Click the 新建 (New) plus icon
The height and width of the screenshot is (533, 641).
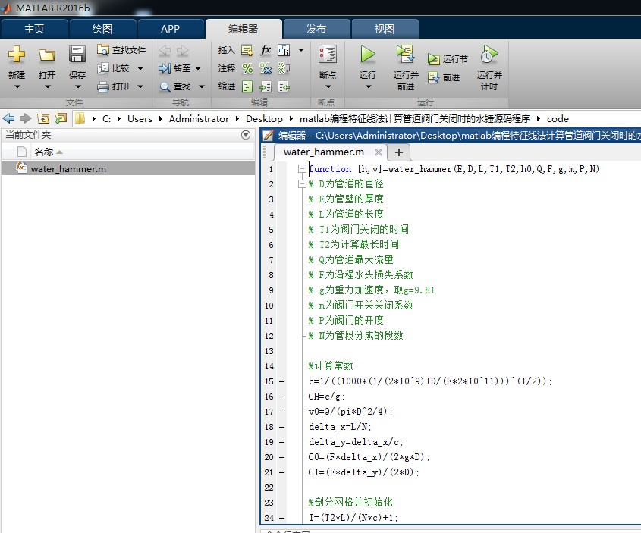coord(17,55)
